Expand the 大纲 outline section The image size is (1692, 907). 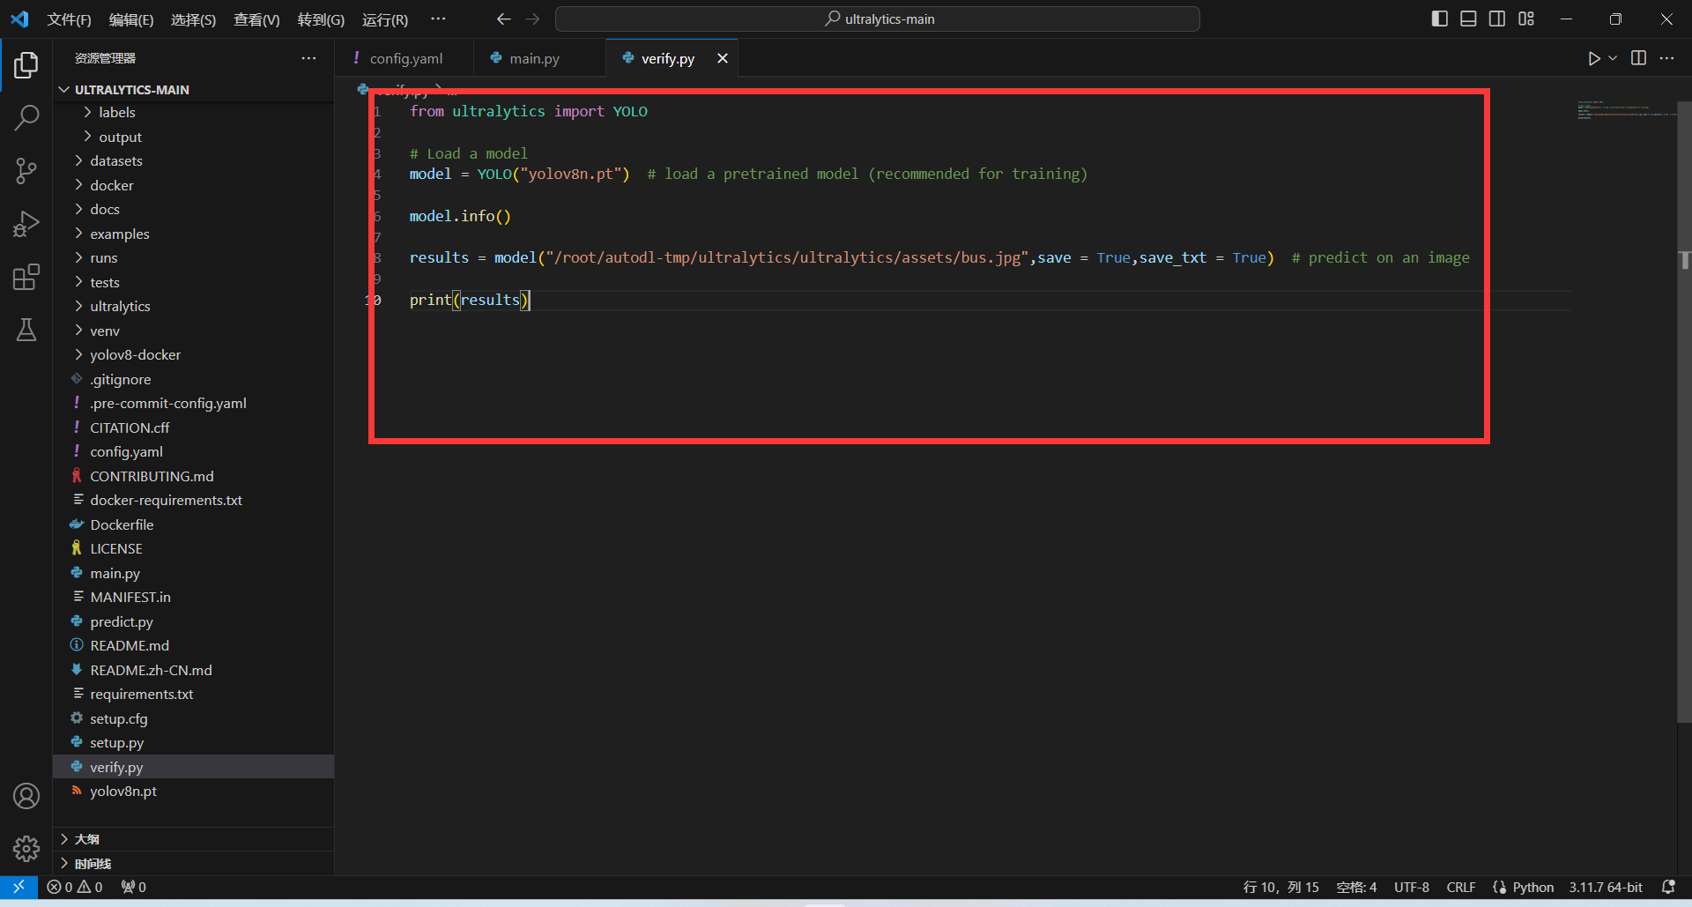click(x=194, y=839)
